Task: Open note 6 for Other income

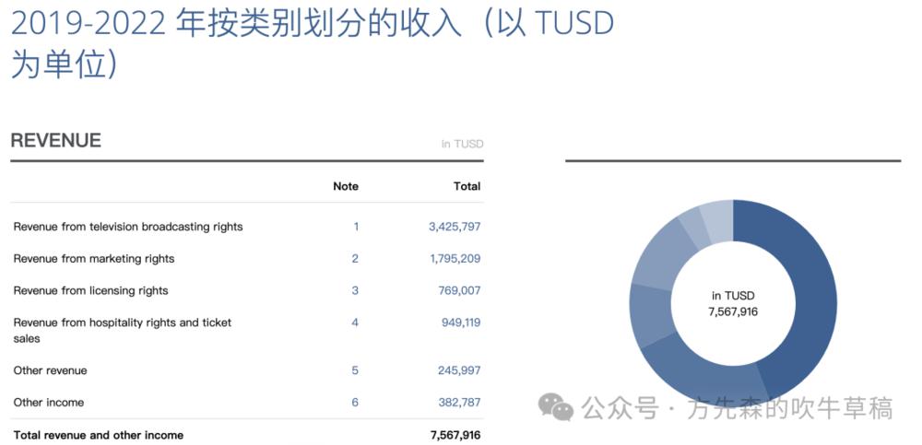Action: point(355,403)
